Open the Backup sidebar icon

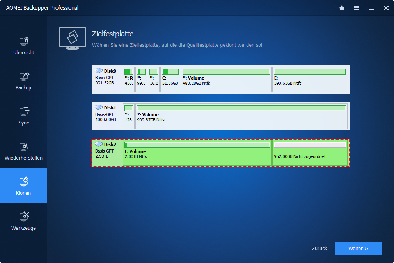(x=24, y=76)
